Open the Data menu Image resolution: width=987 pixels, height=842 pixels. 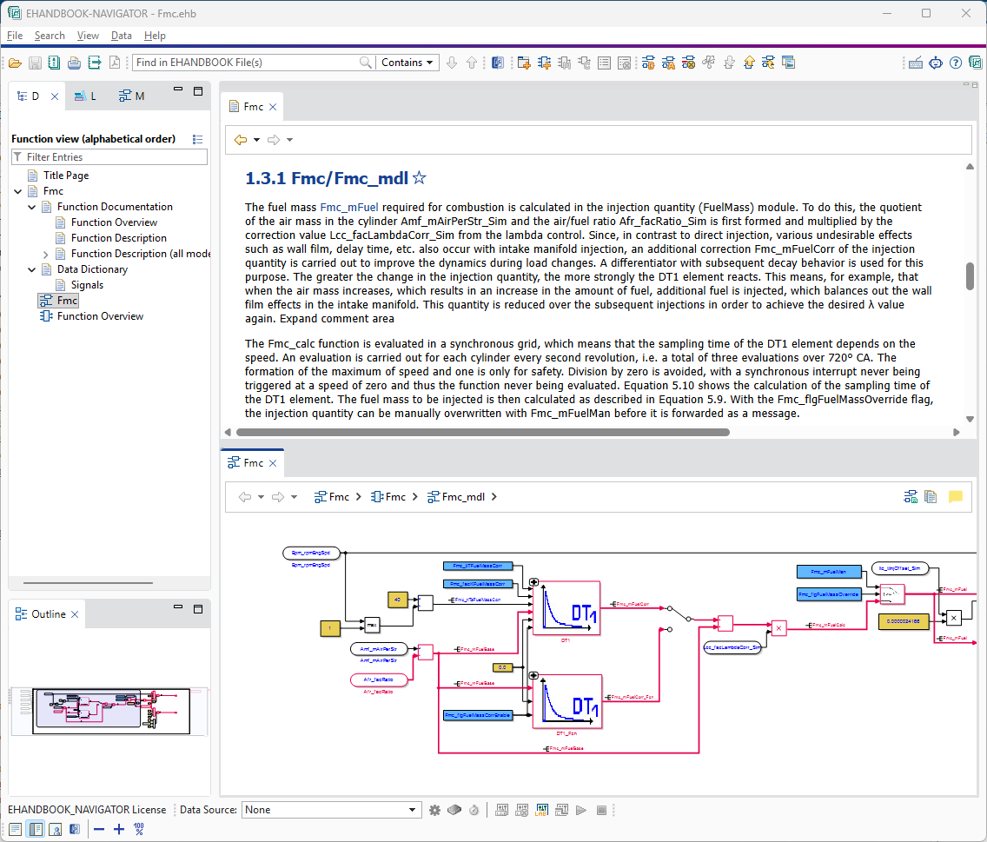122,36
